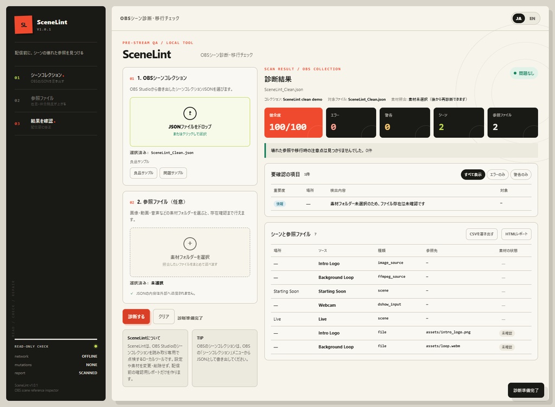The height and width of the screenshot is (407, 555).
Task: Click the report SCANNED status entry
Action: click(x=56, y=373)
